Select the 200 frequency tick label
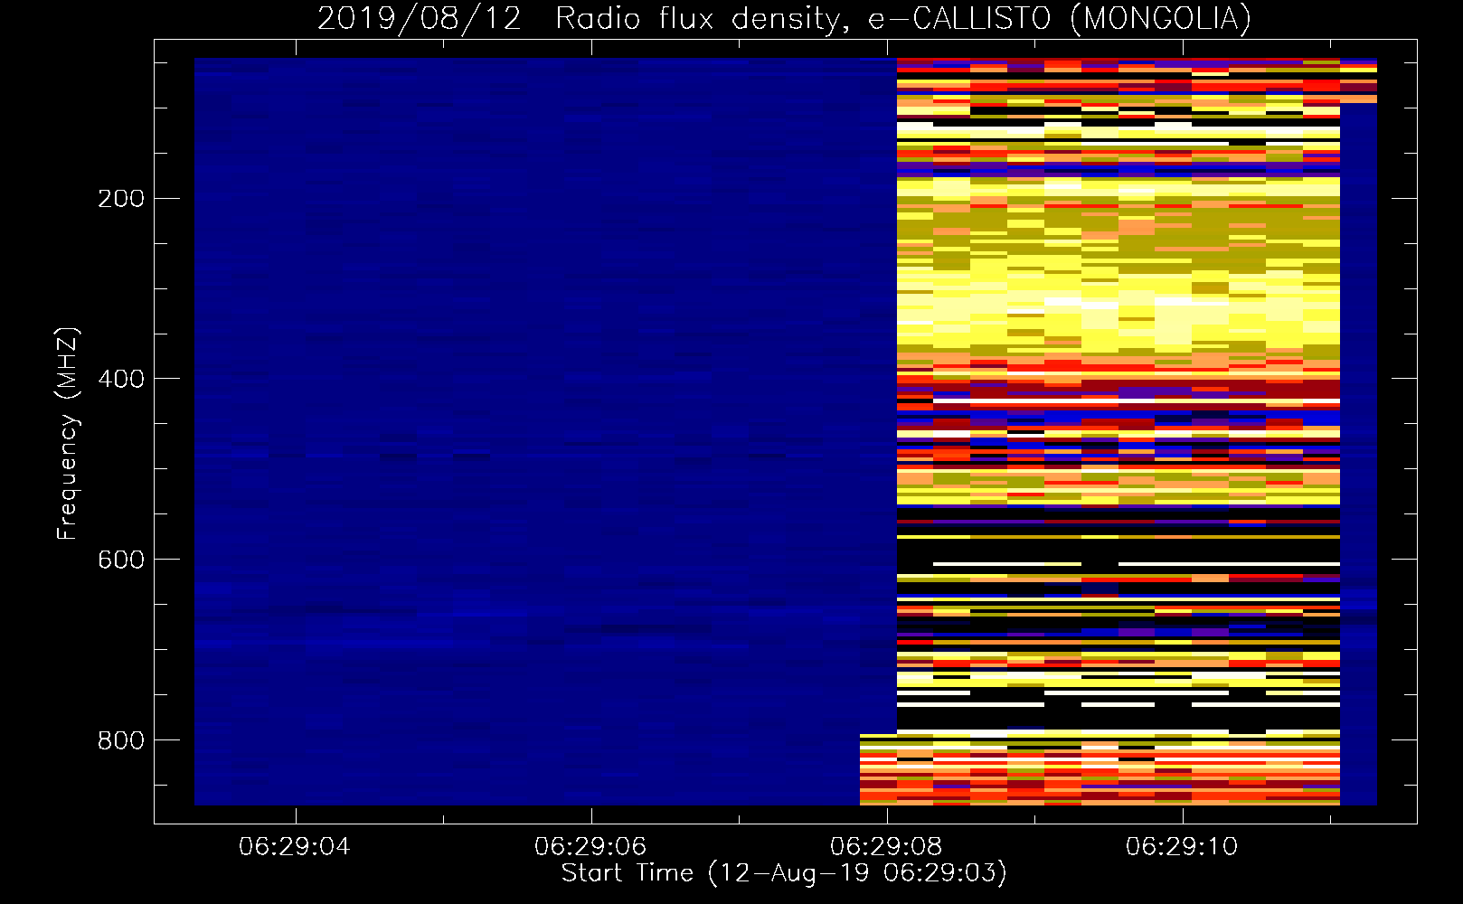This screenshot has height=904, width=1463. pyautogui.click(x=121, y=199)
